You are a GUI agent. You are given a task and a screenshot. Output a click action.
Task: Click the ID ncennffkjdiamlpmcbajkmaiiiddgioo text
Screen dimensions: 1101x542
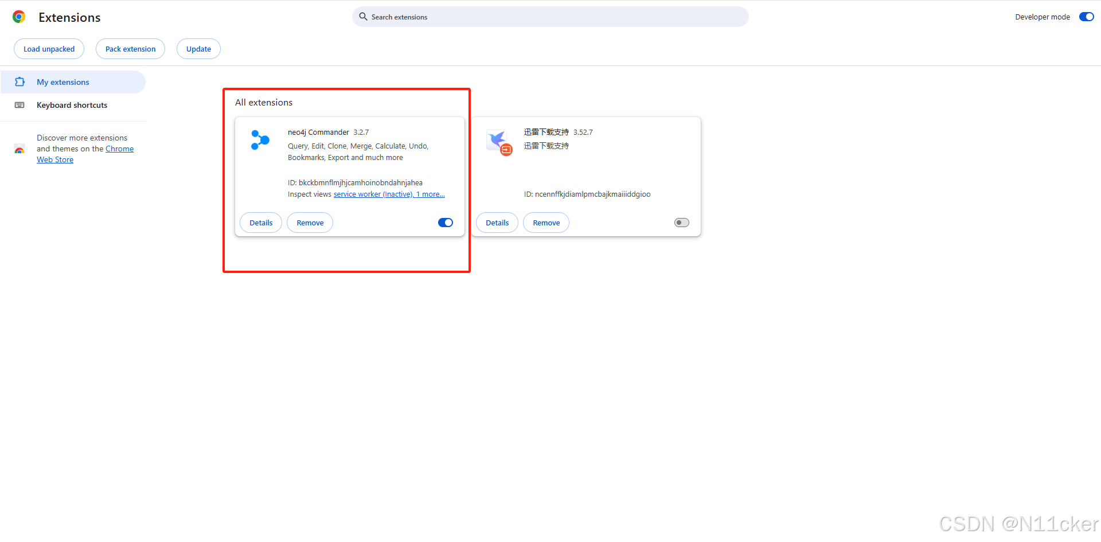point(587,194)
